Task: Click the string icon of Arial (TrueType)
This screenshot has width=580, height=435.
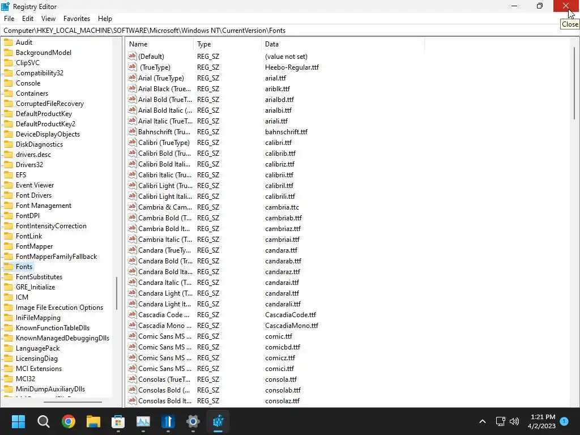Action: [x=132, y=78]
